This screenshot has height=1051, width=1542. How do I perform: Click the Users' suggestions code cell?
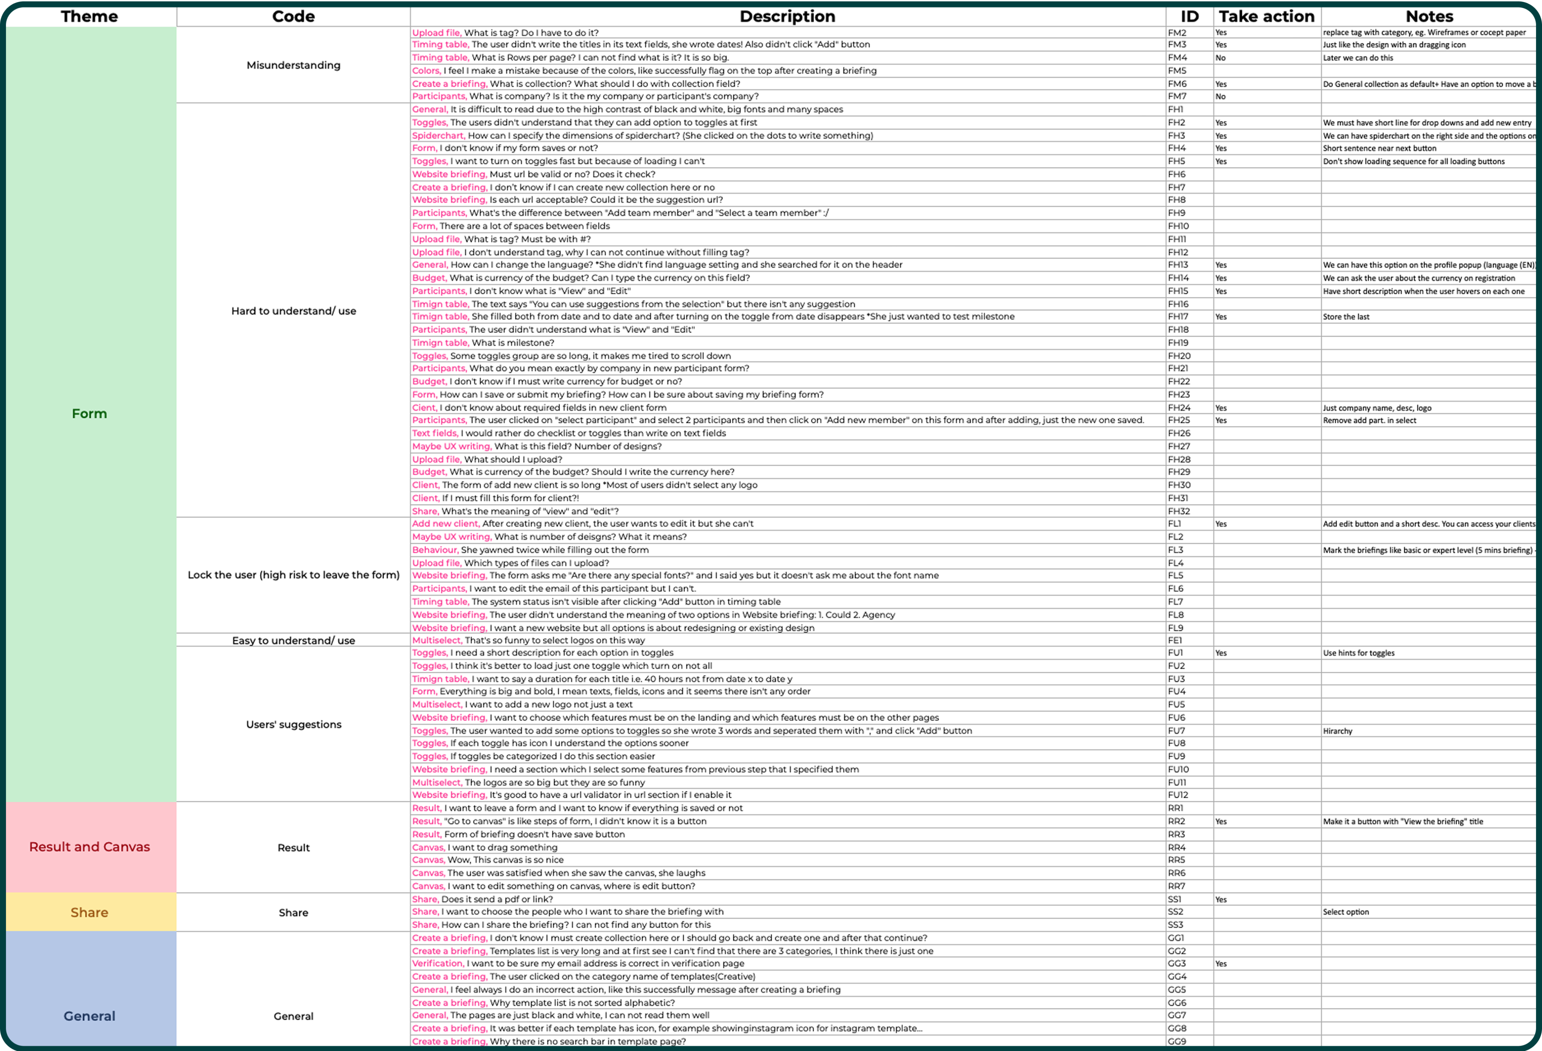coord(293,724)
